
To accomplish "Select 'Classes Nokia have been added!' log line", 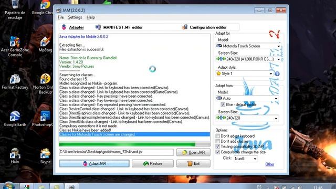I will pyautogui.click(x=85, y=130).
